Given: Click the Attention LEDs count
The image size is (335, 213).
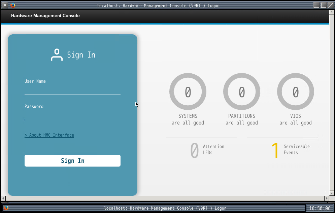Looking at the screenshot, I should coord(194,150).
